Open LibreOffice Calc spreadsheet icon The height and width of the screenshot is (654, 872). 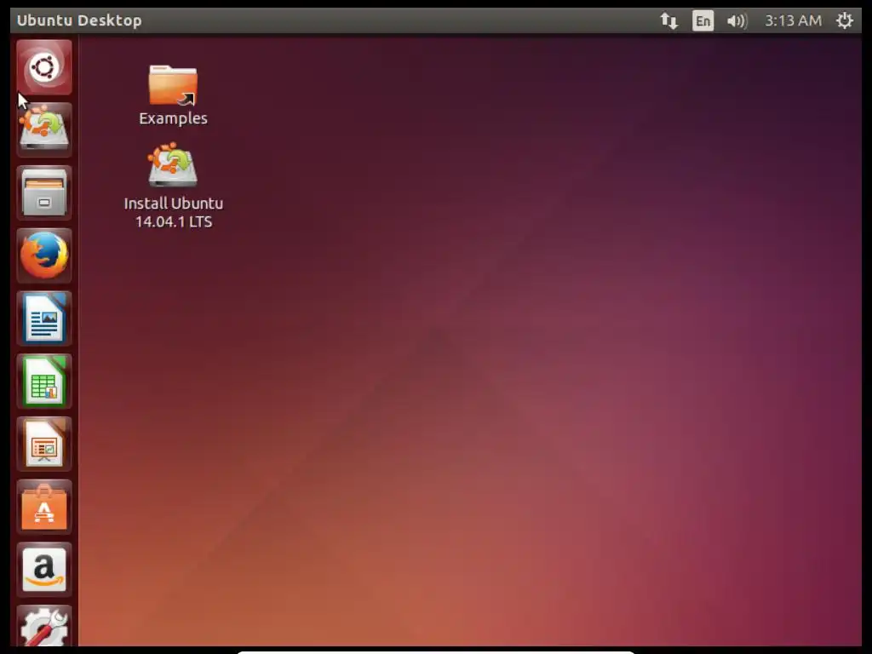point(44,381)
